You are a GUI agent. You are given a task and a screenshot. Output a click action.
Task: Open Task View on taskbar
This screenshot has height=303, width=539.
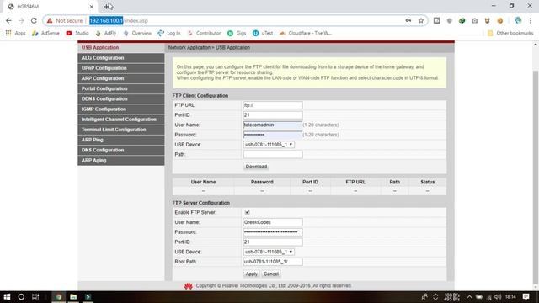[x=35, y=297]
